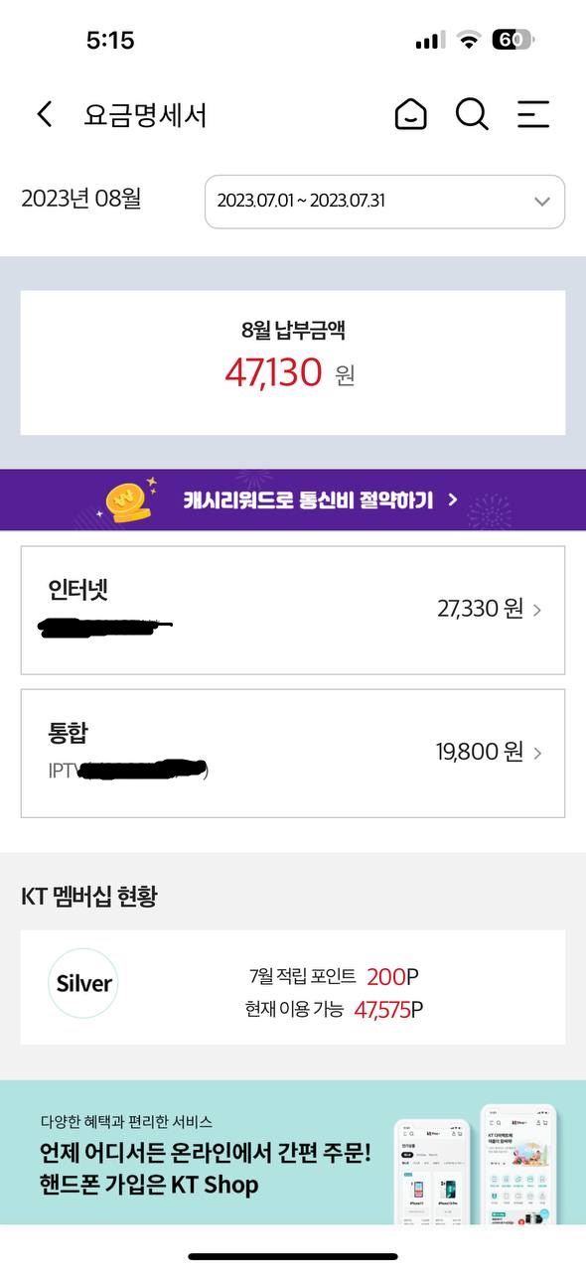Open the 통합 IPTV charge row
The image size is (586, 1271).
[293, 753]
